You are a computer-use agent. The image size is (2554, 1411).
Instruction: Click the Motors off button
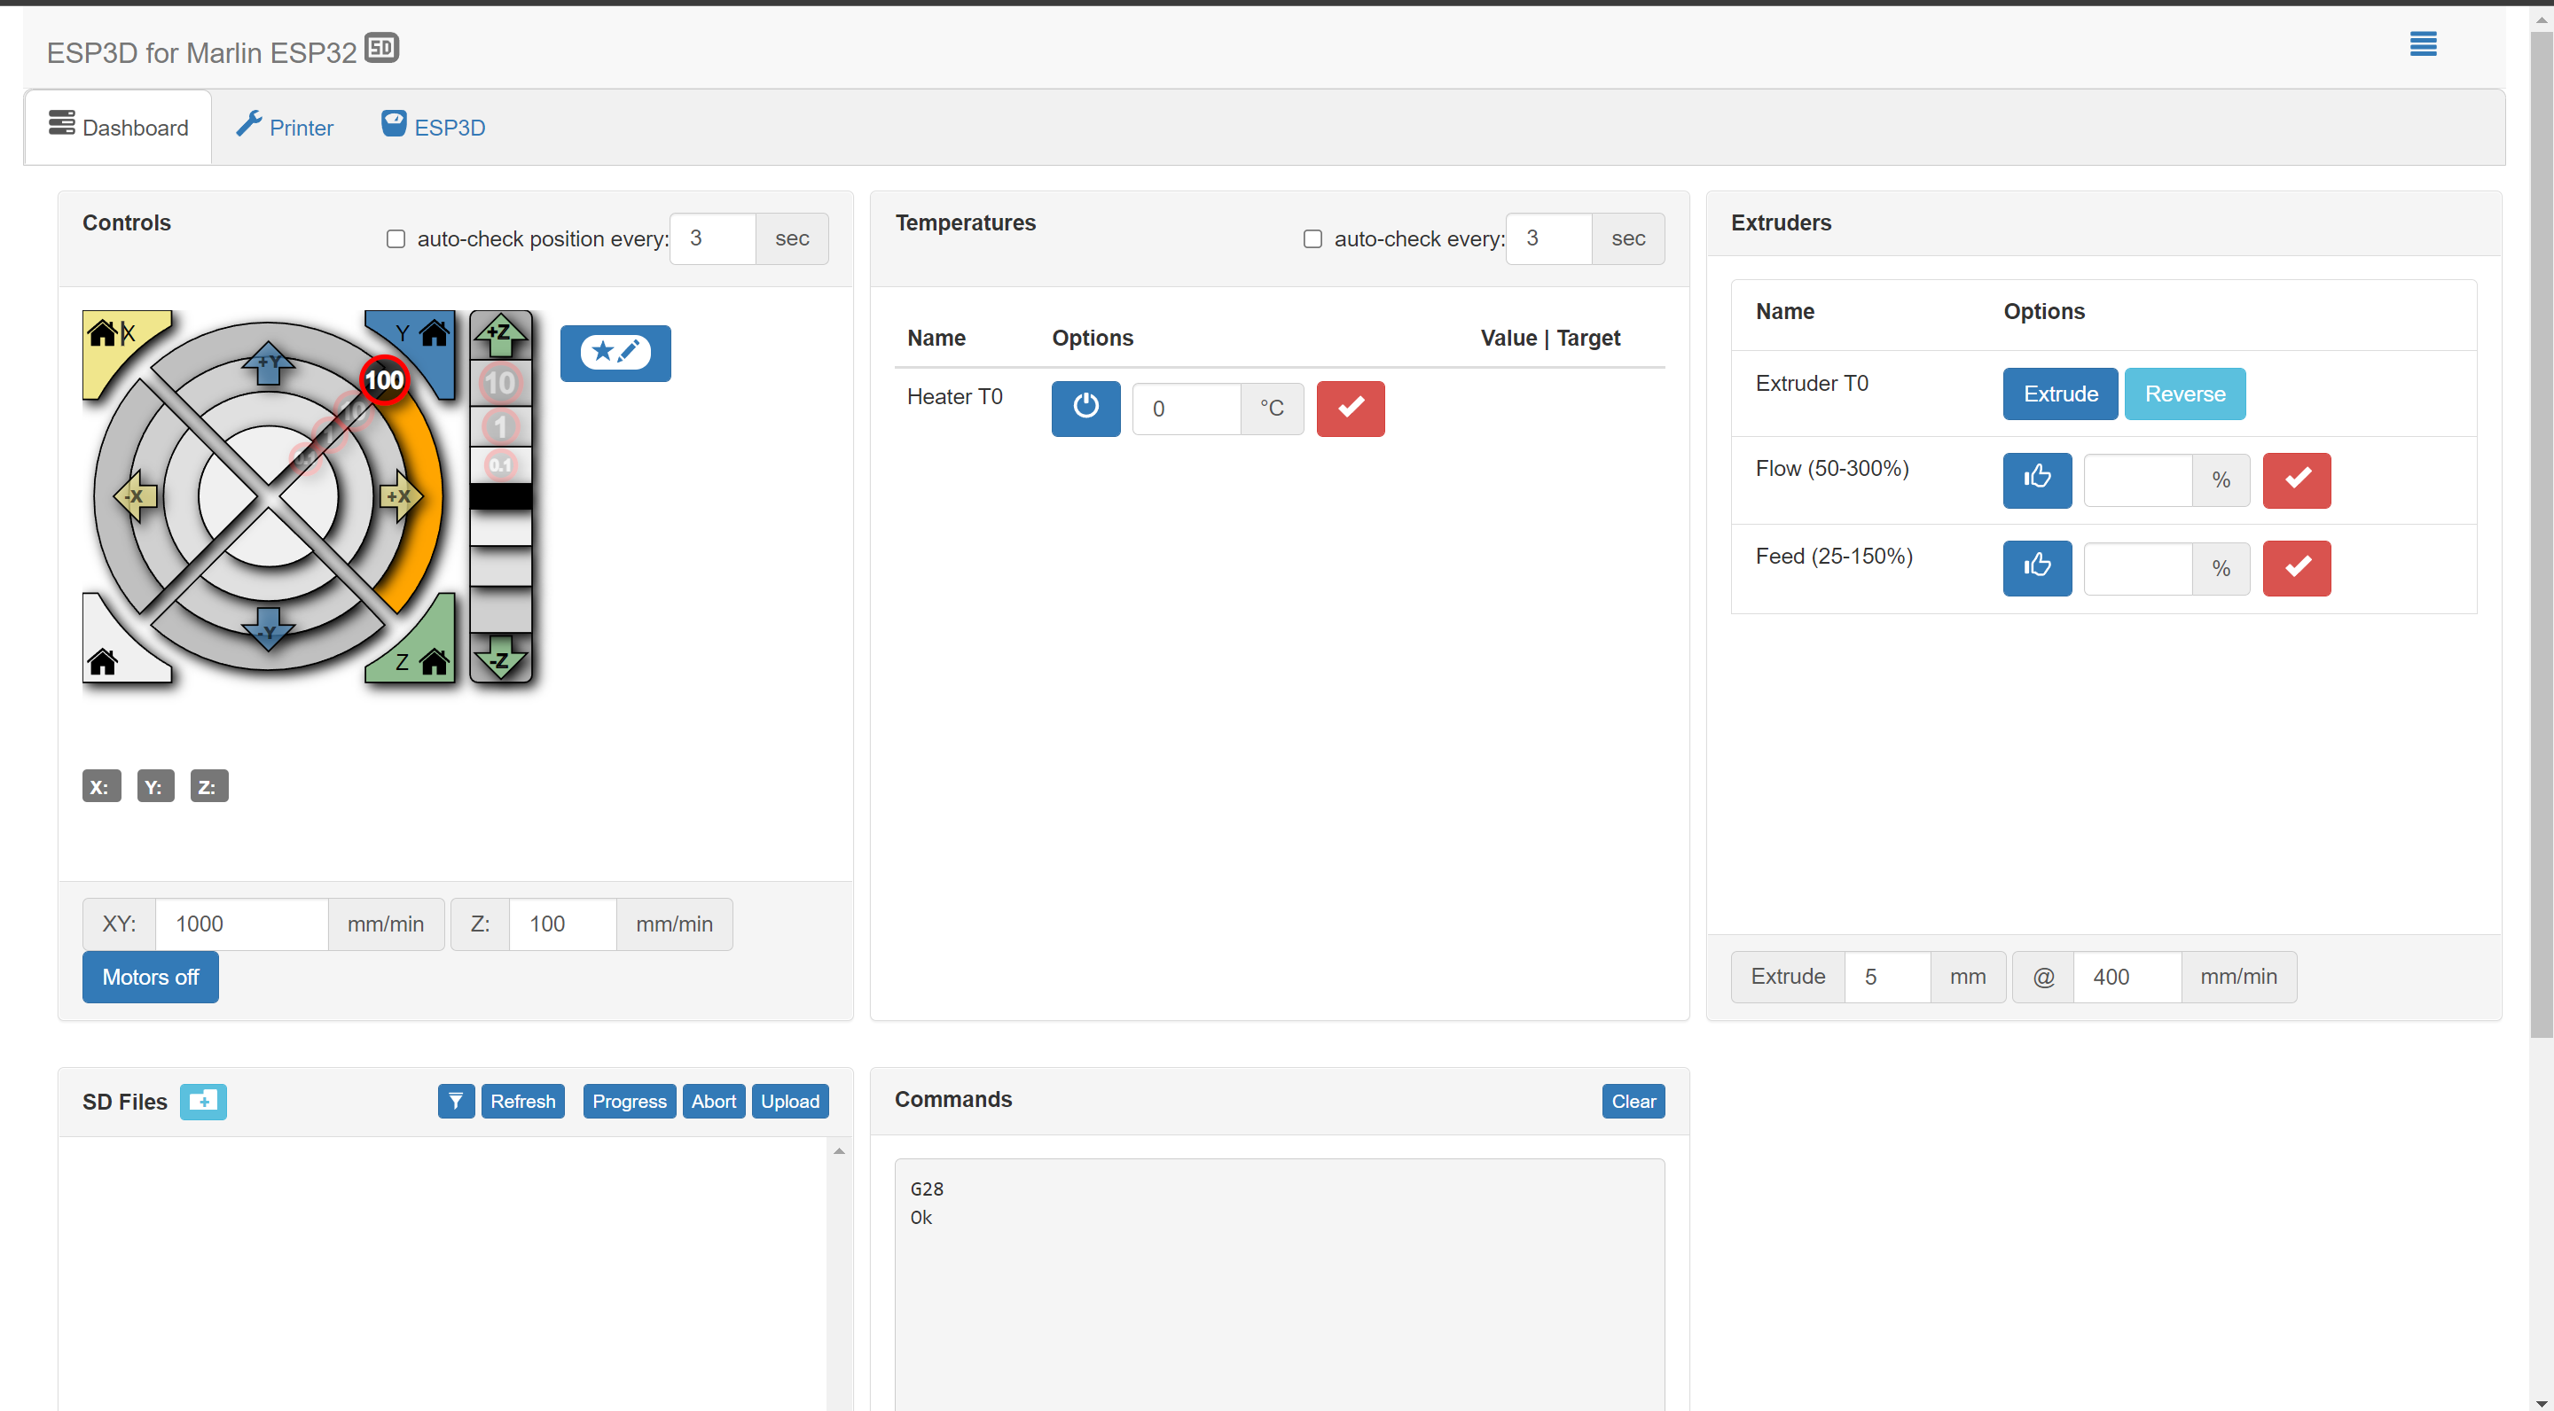tap(150, 977)
